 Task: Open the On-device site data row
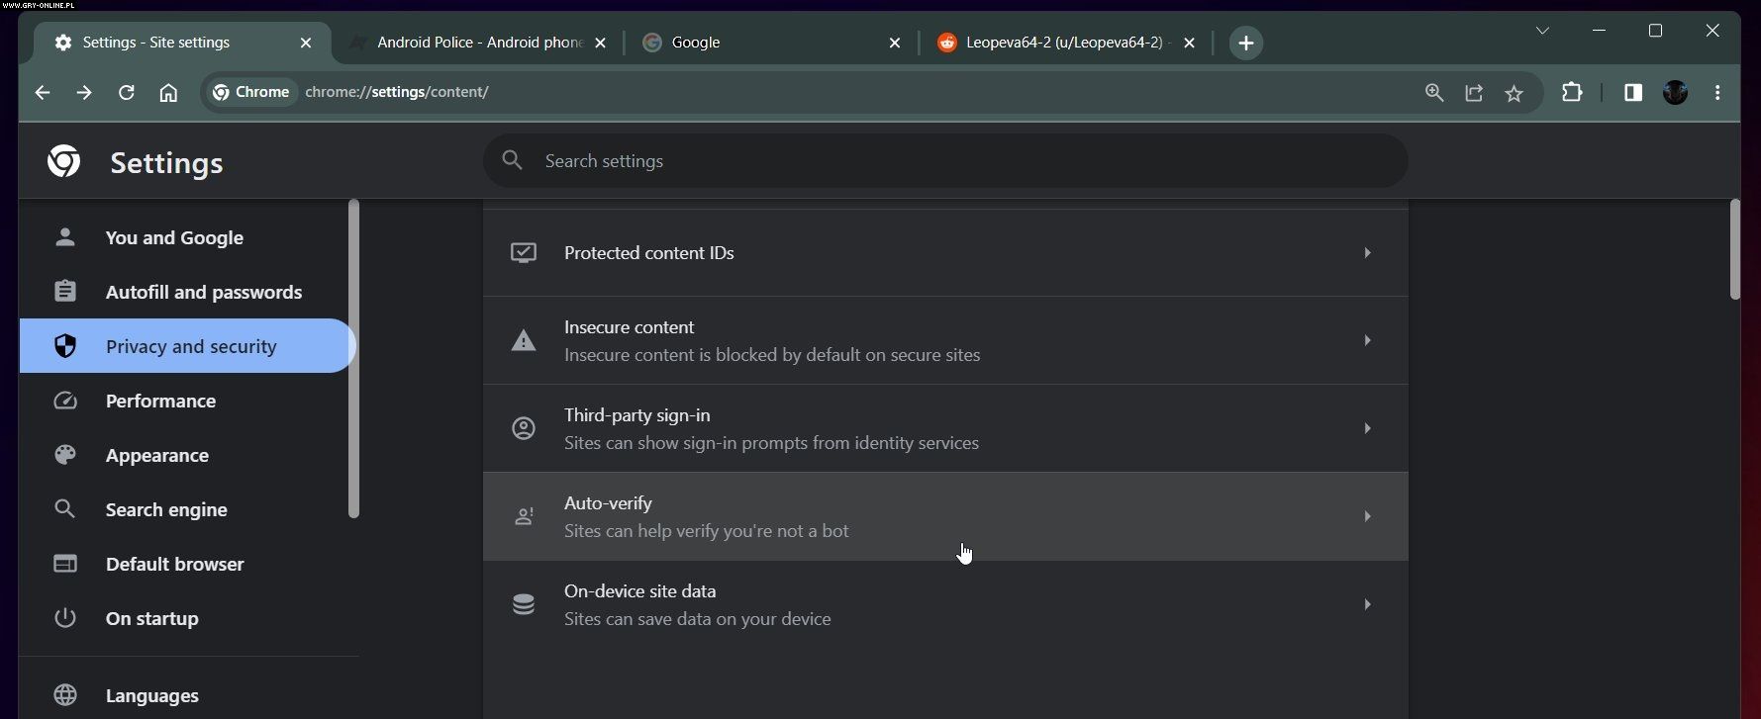(944, 604)
